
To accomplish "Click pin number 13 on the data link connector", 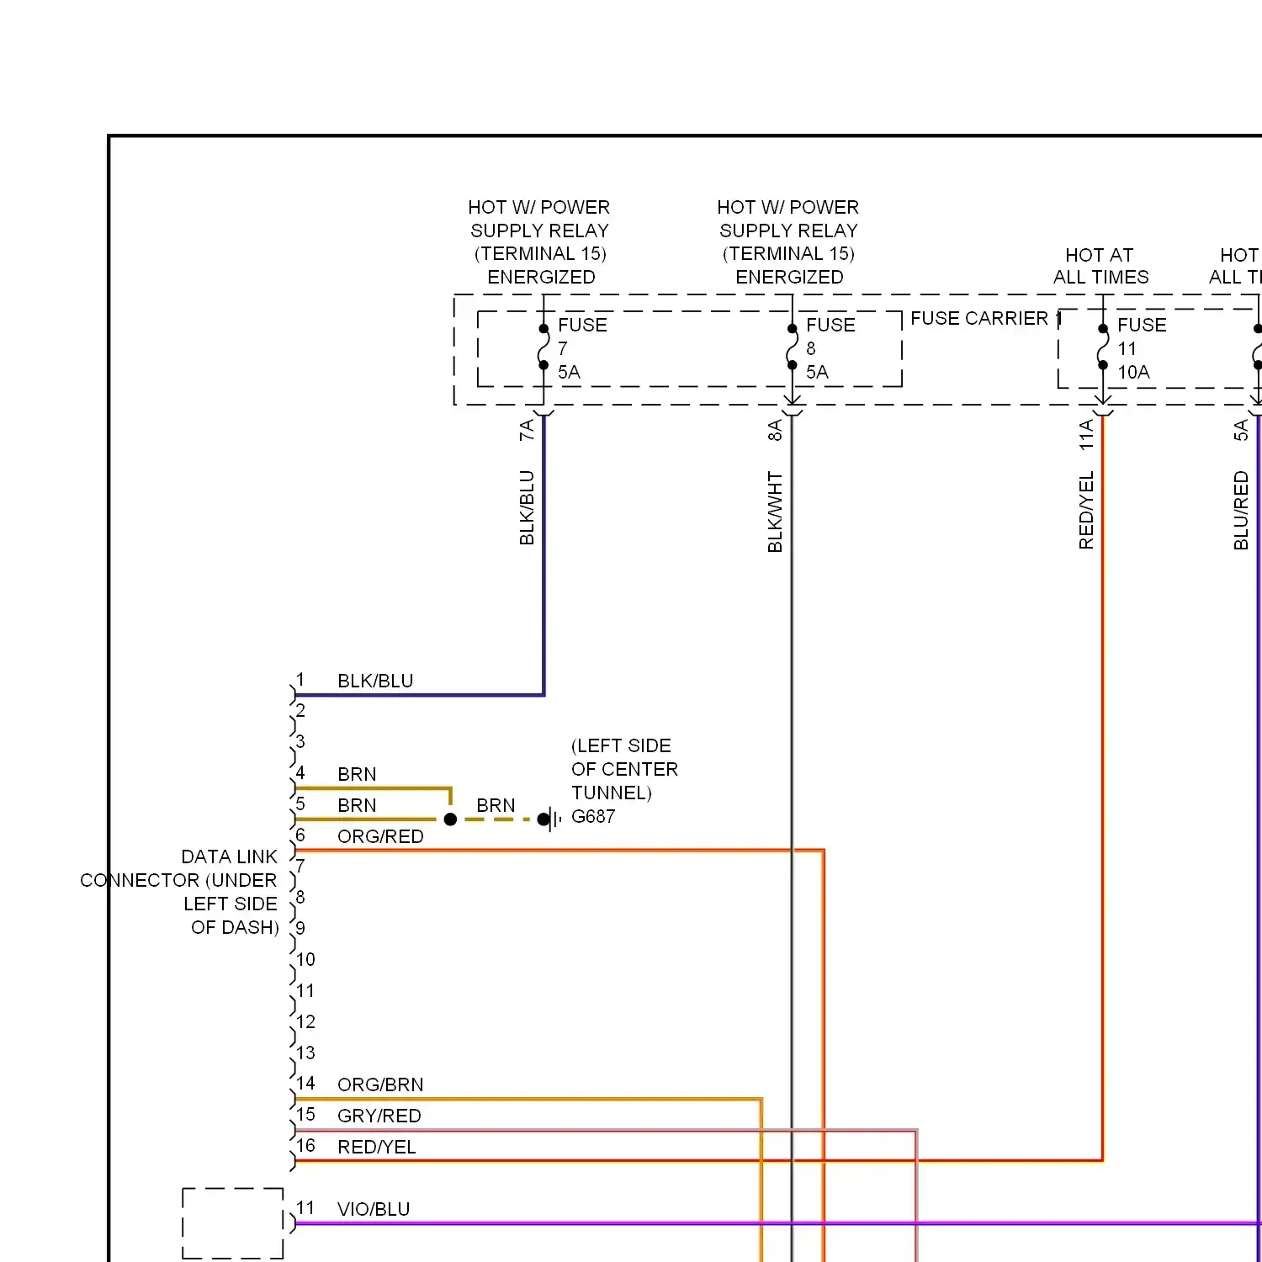I will click(x=305, y=1053).
